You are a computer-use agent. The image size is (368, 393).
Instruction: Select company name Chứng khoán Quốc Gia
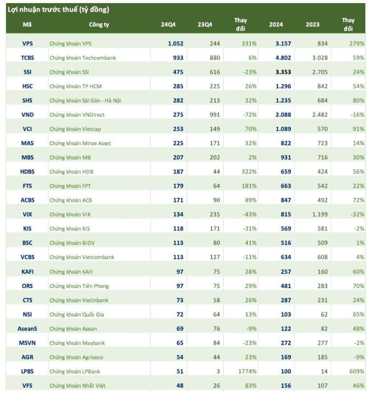(x=77, y=314)
